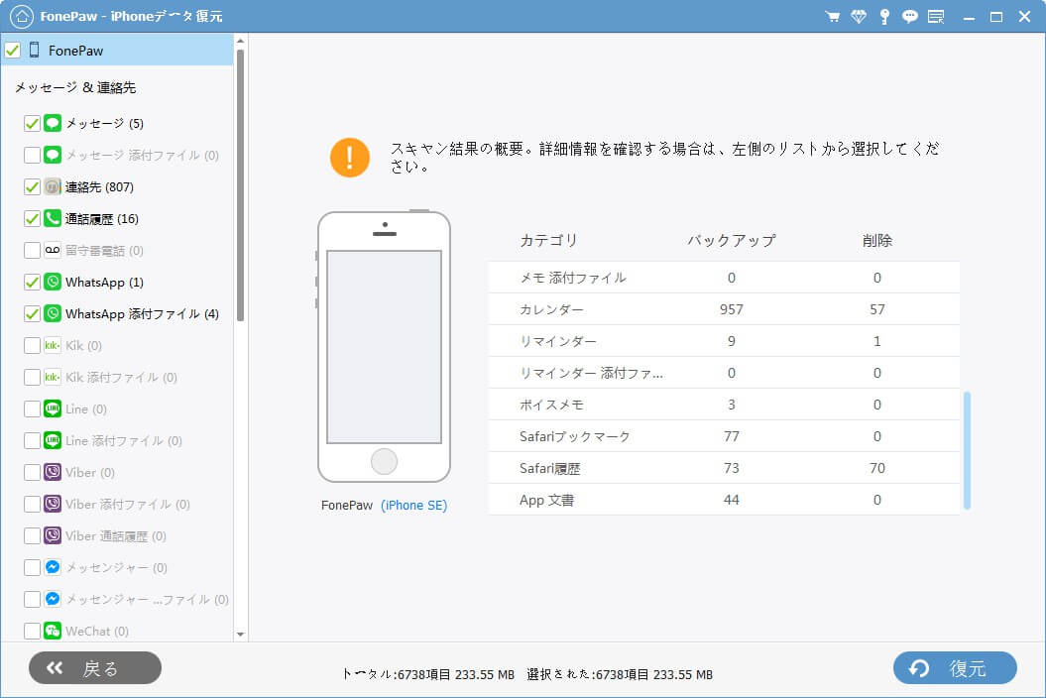1046x698 pixels.
Task: Click the 削除 column header
Action: point(877,240)
